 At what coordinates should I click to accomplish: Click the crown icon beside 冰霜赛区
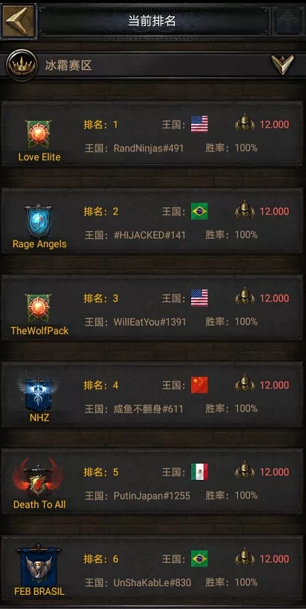click(21, 65)
